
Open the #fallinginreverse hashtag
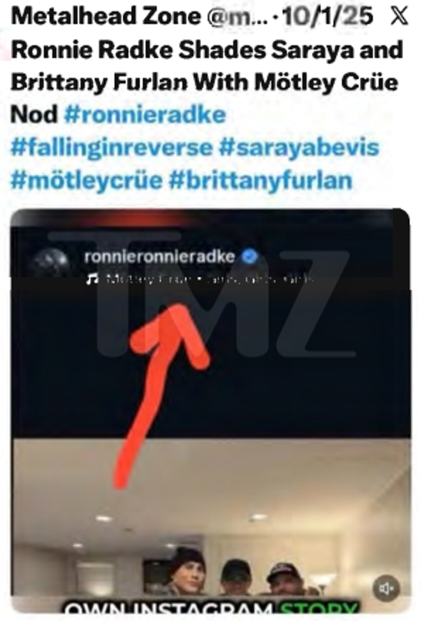[111, 148]
